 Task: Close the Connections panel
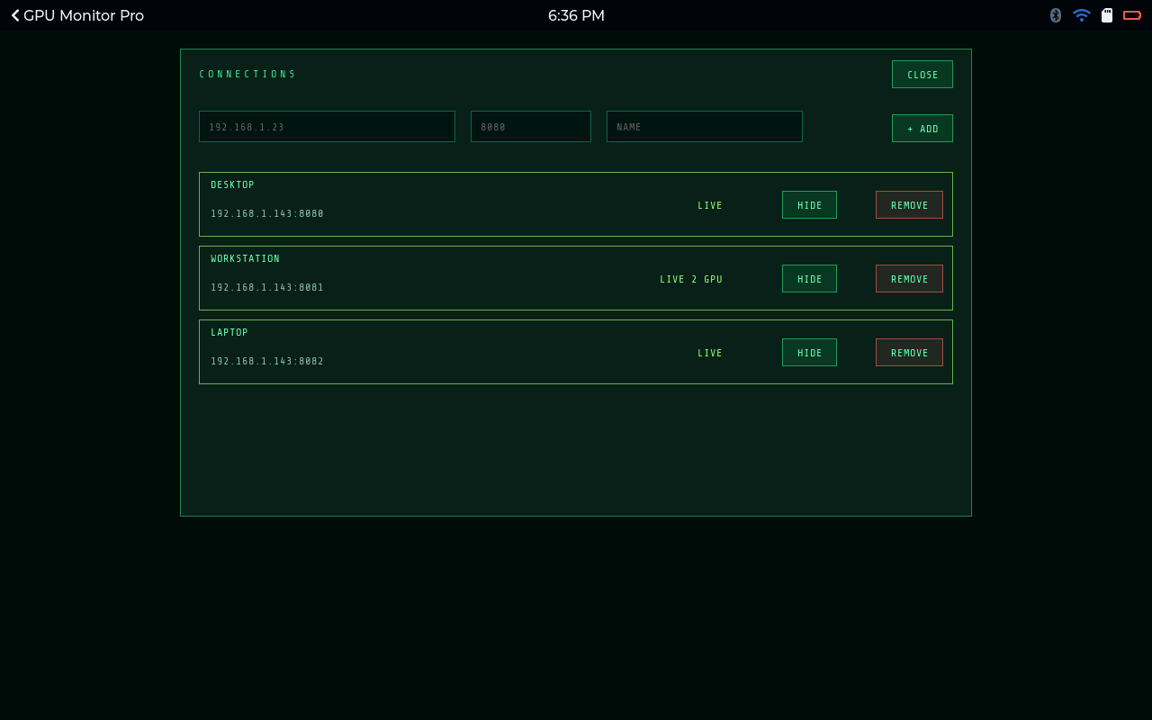coord(922,75)
